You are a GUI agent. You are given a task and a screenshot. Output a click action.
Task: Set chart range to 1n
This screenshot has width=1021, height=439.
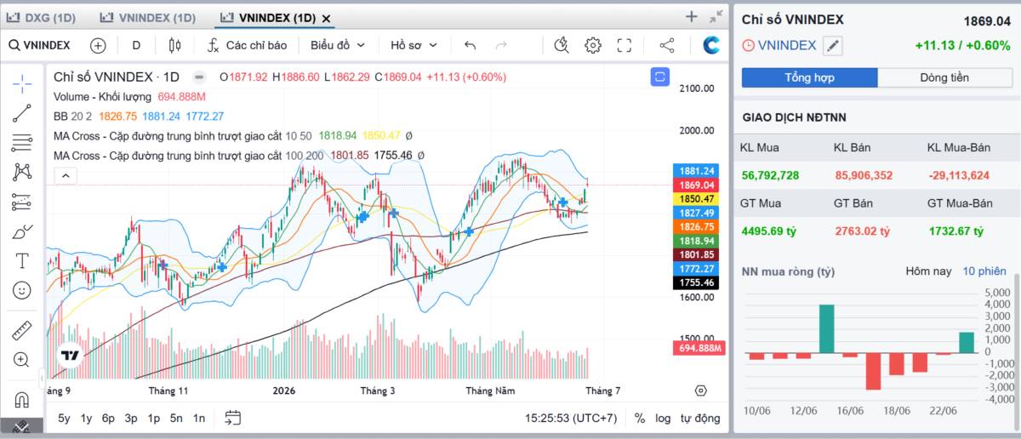(x=198, y=418)
